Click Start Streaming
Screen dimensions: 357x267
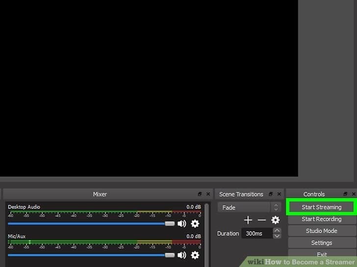click(x=321, y=207)
